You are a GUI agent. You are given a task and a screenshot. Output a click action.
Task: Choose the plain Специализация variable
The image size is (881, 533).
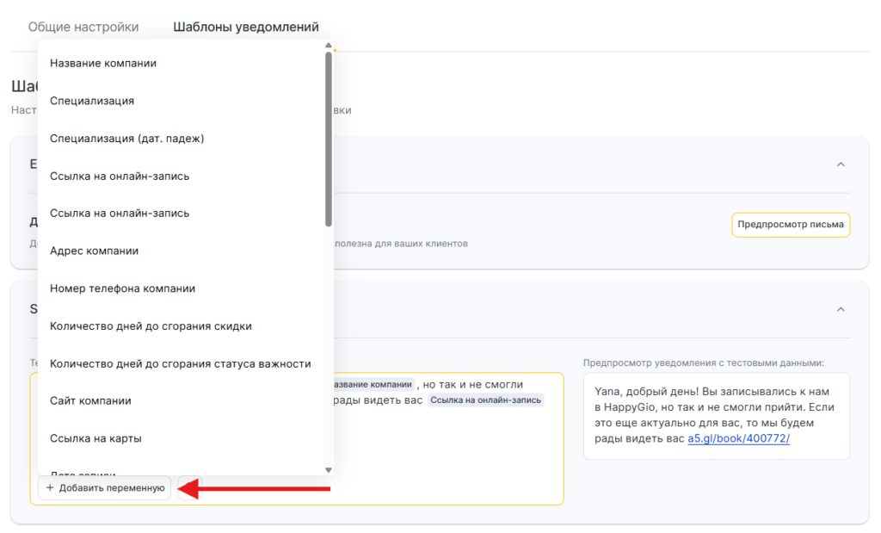(x=92, y=101)
